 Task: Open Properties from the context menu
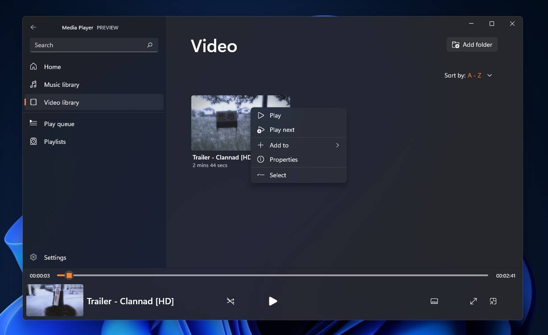(284, 159)
